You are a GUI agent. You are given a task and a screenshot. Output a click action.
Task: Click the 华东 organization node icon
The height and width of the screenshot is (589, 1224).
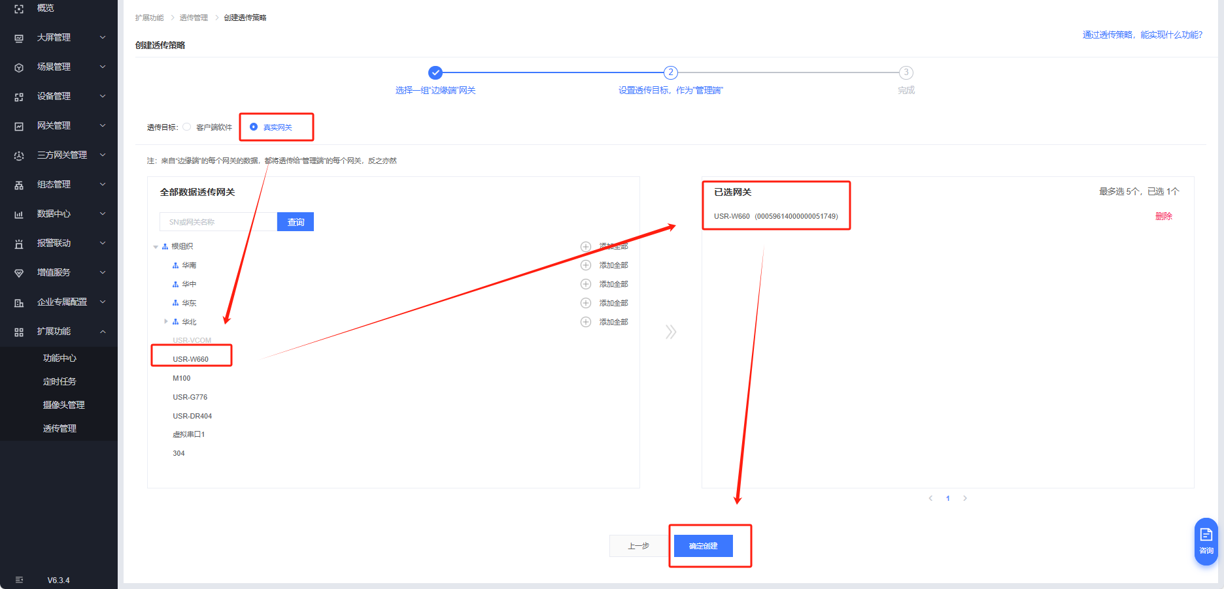click(x=175, y=303)
